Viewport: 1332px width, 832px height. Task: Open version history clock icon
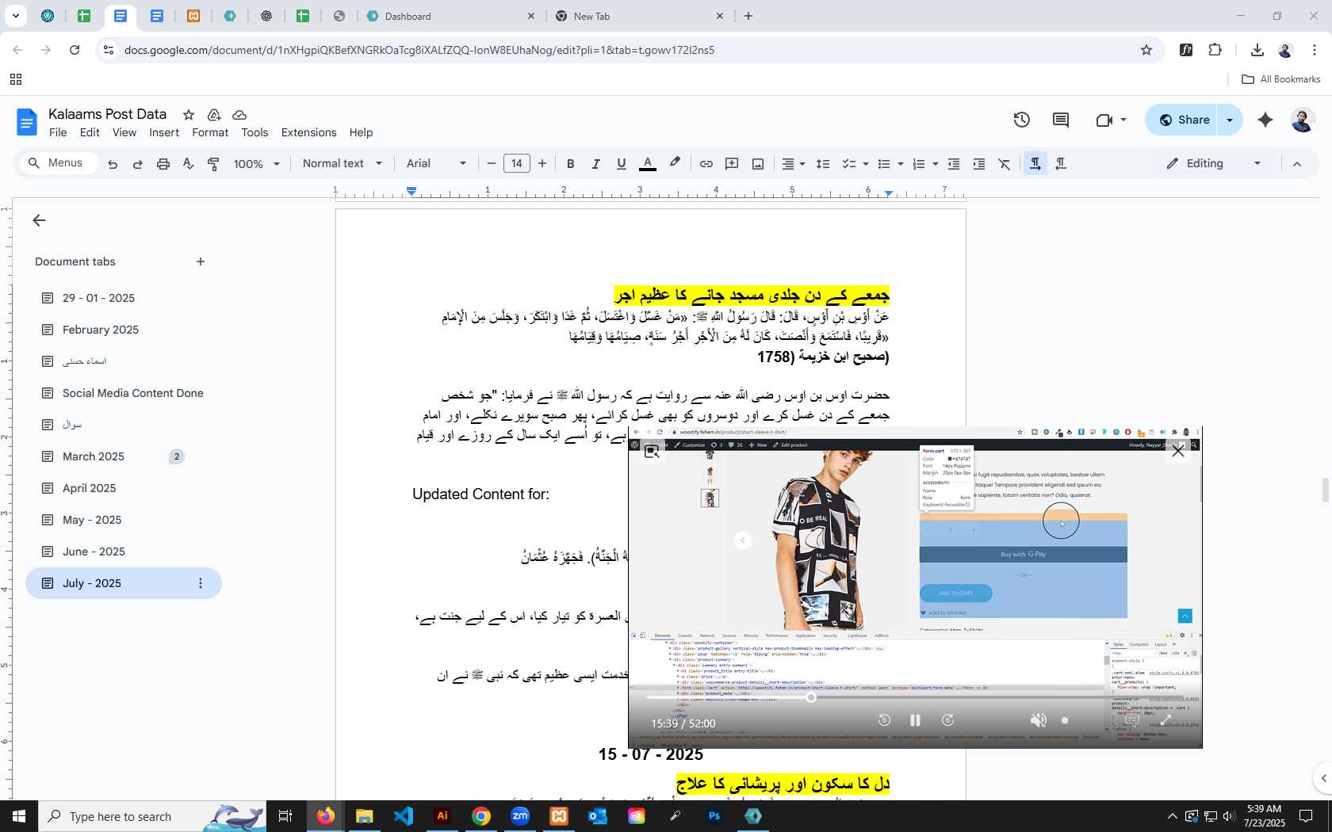coord(1022,120)
